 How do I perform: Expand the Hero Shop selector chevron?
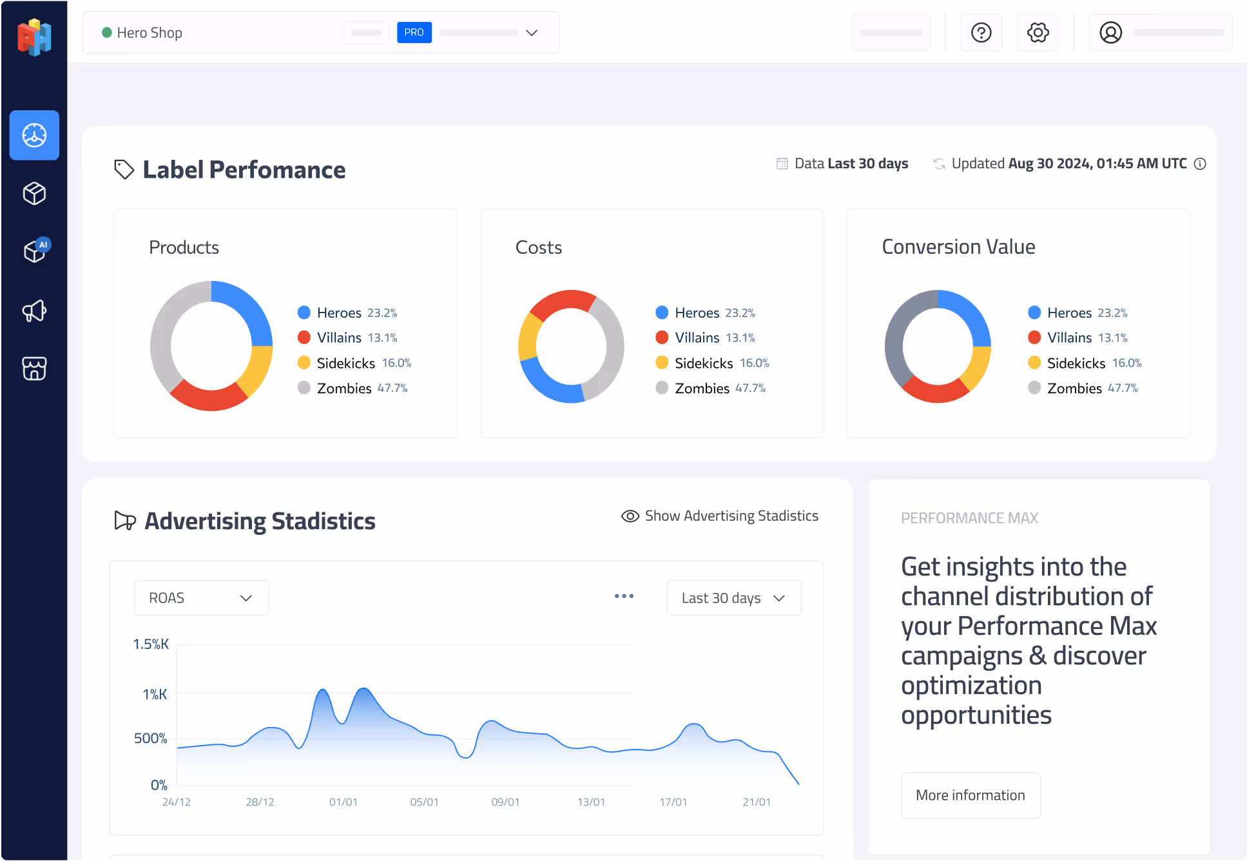pos(532,33)
